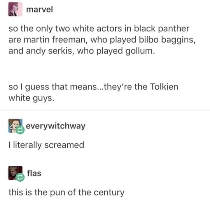210x201 pixels.
Task: Select the green reblog icon on flas
Action: pyautogui.click(x=20, y=177)
